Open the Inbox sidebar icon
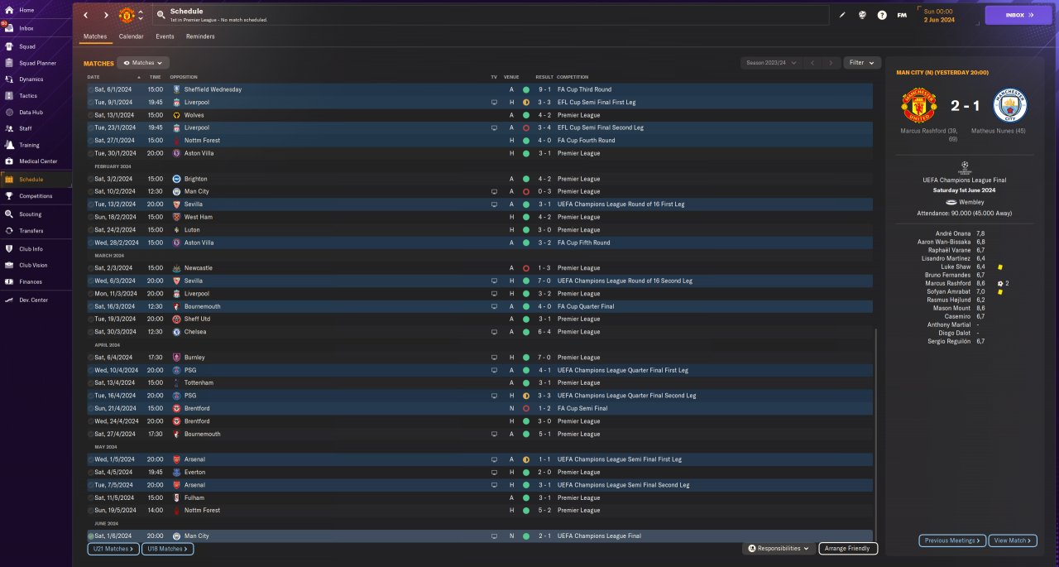This screenshot has width=1059, height=567. [9, 28]
